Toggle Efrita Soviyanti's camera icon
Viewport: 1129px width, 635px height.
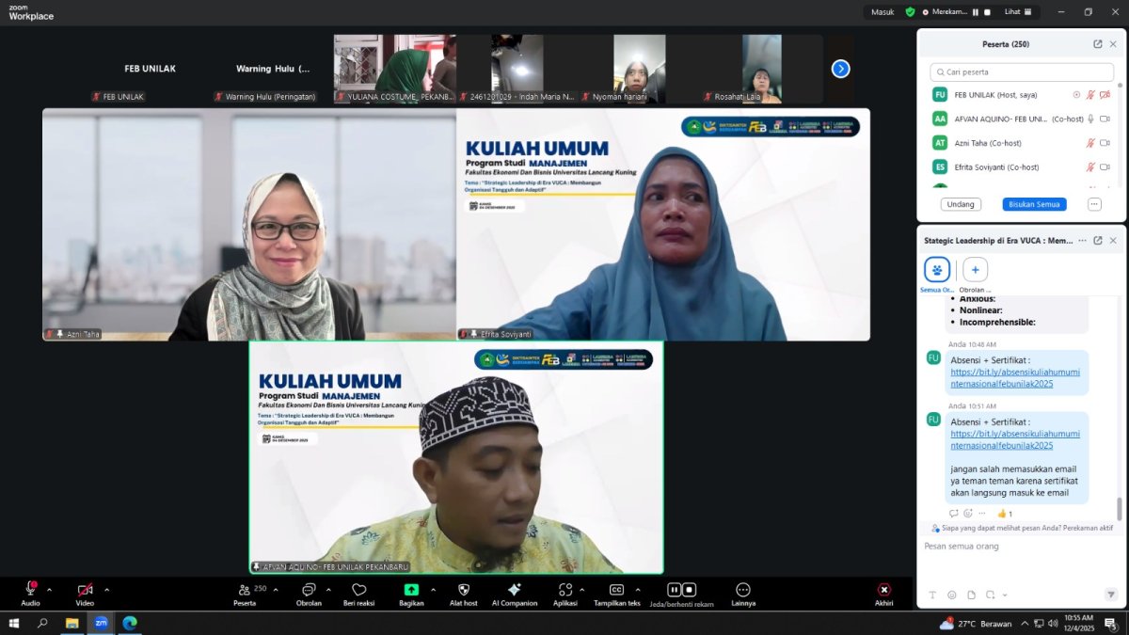[1105, 167]
